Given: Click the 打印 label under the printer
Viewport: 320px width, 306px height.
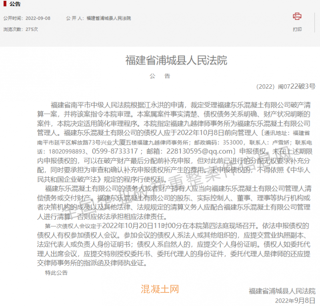Looking at the screenshot, I should pyautogui.click(x=297, y=29).
